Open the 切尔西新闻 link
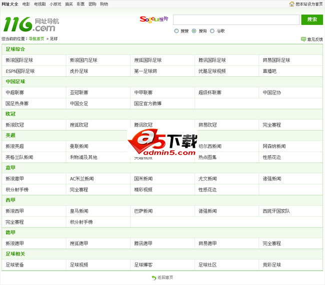Screen dimensions: 325x285 [210, 146]
